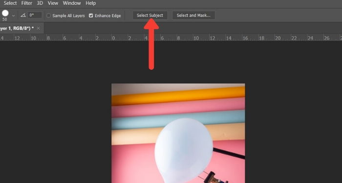Click the white round brush preview icon

(5, 14)
